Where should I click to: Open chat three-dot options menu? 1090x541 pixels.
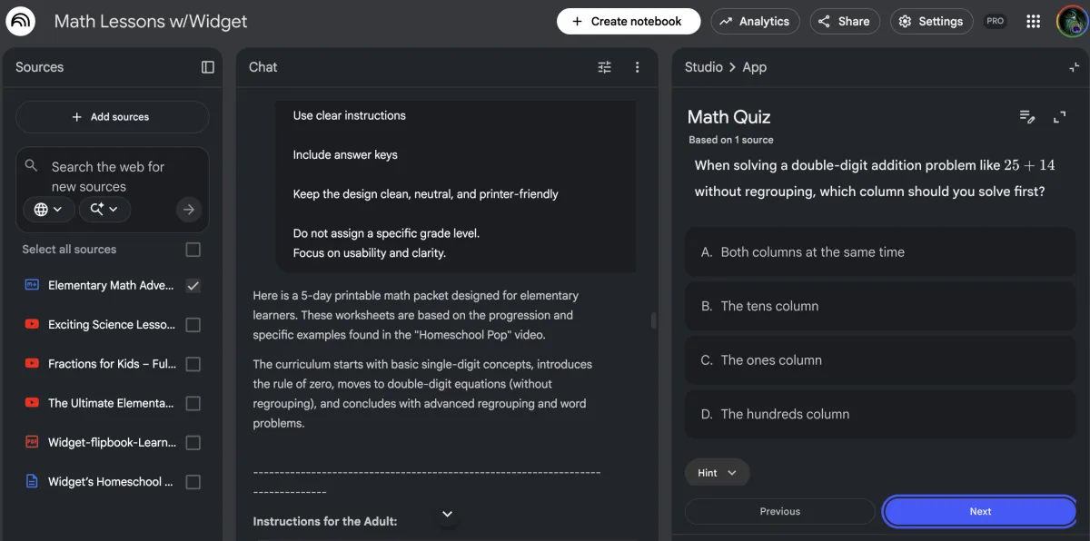[638, 67]
